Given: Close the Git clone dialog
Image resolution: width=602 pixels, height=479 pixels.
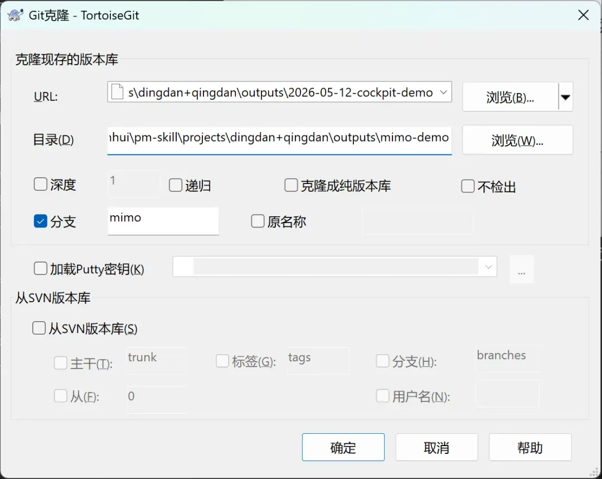Looking at the screenshot, I should point(583,15).
